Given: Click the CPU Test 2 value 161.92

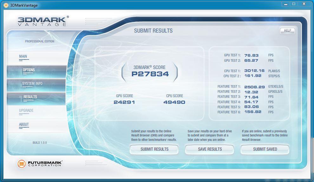Looking at the screenshot, I should (253, 76).
